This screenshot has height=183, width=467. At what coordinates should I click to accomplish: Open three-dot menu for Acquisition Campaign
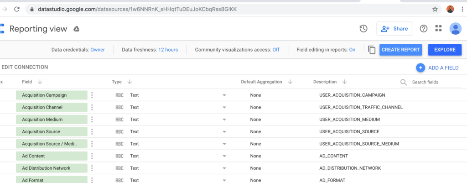tap(92, 95)
